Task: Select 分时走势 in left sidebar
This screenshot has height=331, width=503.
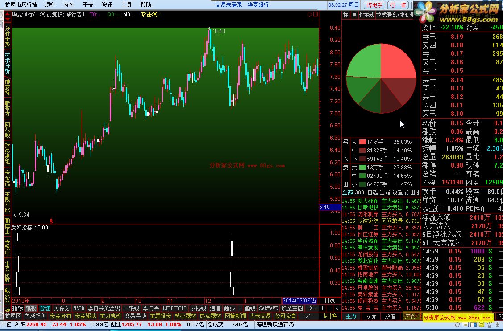Action: (x=8, y=36)
